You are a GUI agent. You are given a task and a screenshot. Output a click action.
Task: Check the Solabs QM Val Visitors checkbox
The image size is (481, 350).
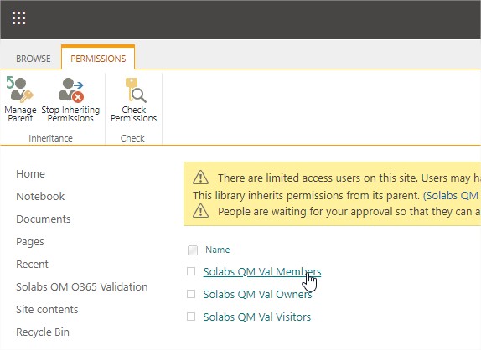pos(191,317)
